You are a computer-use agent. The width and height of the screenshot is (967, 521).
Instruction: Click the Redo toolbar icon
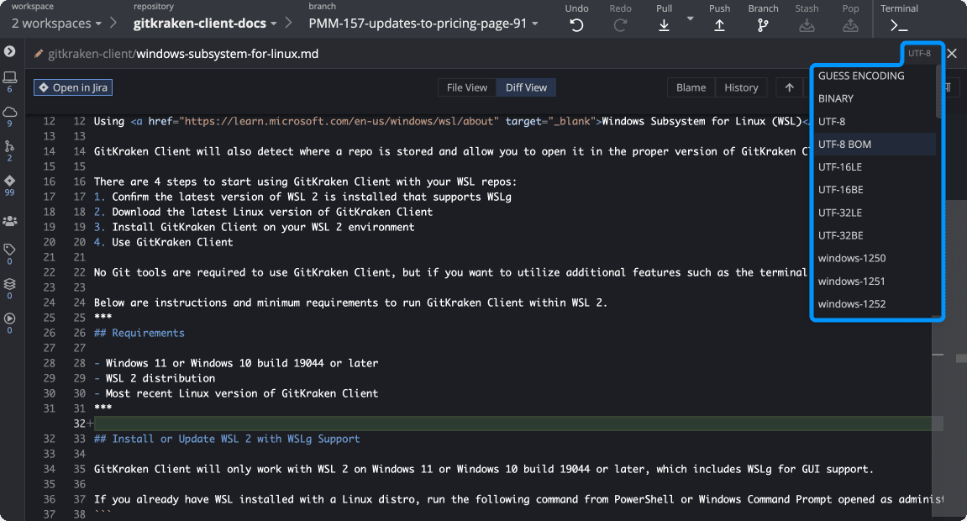620,24
